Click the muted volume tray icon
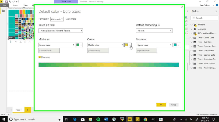 [x=191, y=119]
